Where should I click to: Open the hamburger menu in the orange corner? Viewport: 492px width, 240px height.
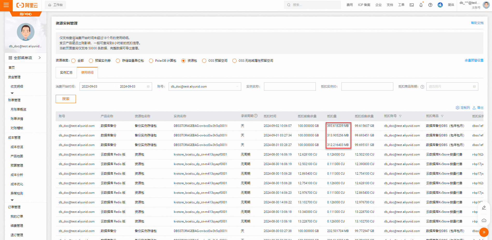tap(6, 5)
